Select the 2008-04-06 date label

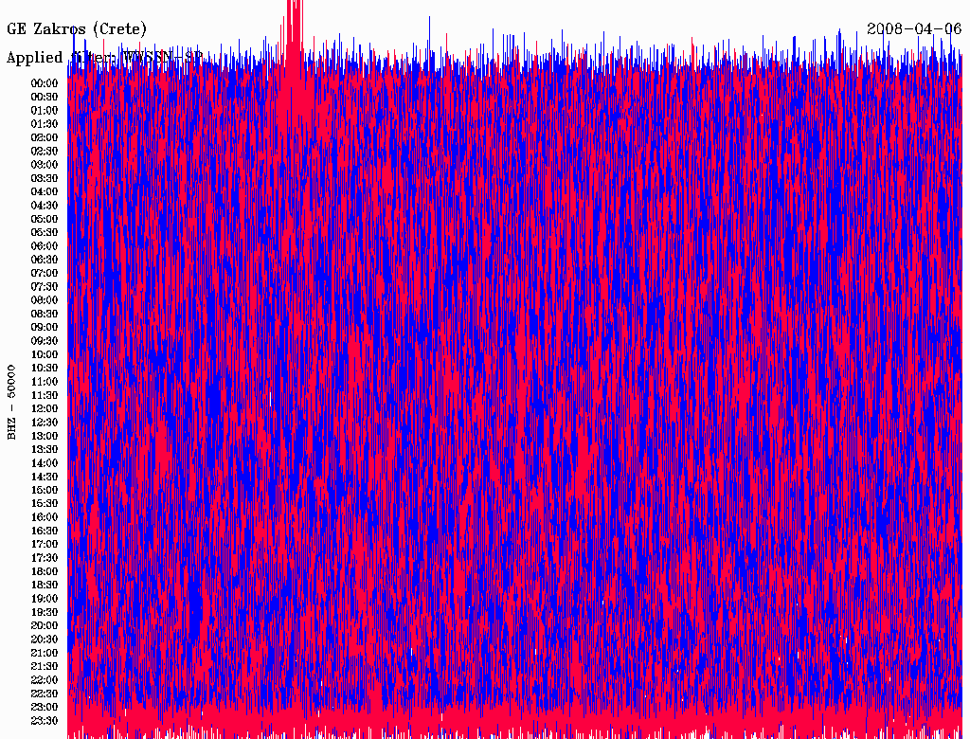pyautogui.click(x=914, y=28)
